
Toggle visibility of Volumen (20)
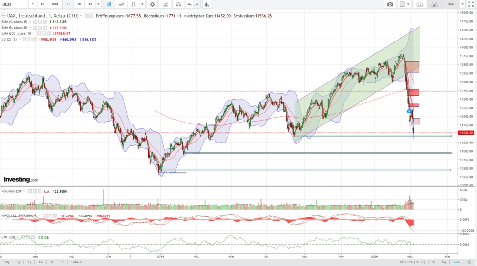[30, 191]
